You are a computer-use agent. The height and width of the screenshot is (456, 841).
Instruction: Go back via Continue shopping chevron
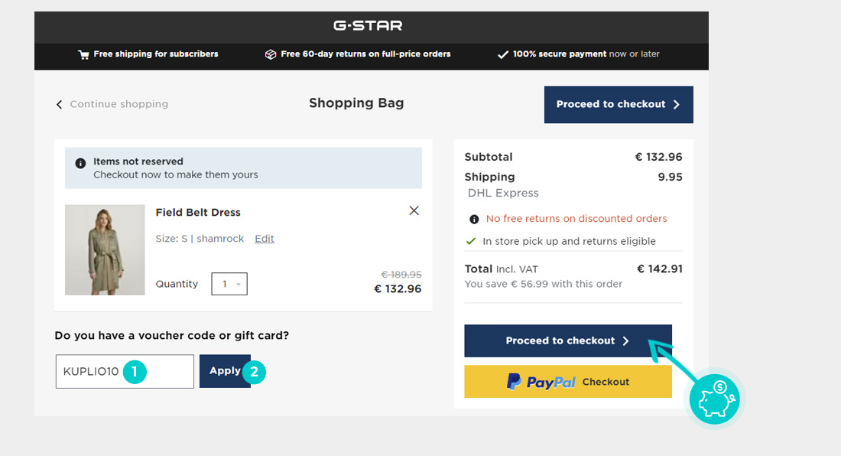click(59, 105)
